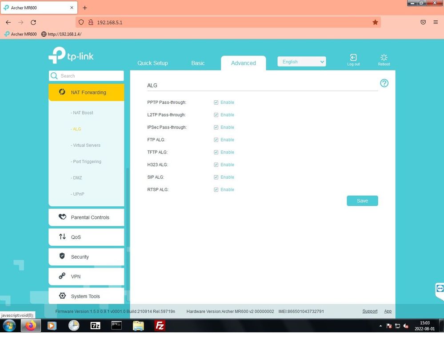Image resolution: width=444 pixels, height=342 pixels.
Task: Open 7-Zip from the taskbar
Action: [95, 326]
